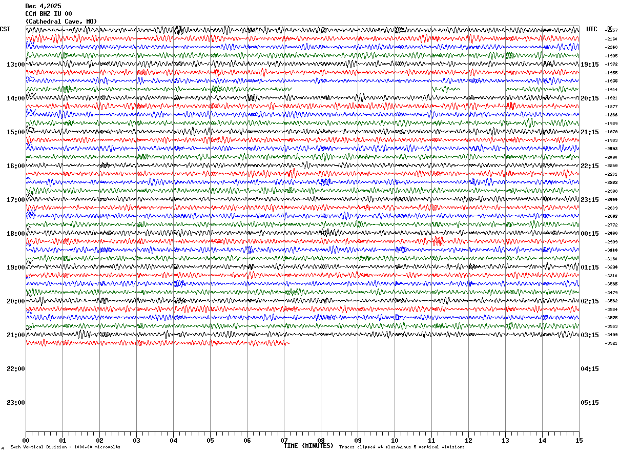
Task: Click the 03:15 UTC time label
Action: (x=590, y=335)
